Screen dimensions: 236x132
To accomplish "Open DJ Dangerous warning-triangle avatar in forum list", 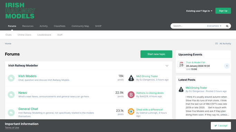I will point(131,78).
